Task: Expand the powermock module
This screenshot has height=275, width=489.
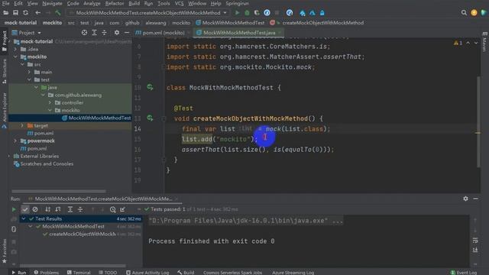Action: (15, 141)
